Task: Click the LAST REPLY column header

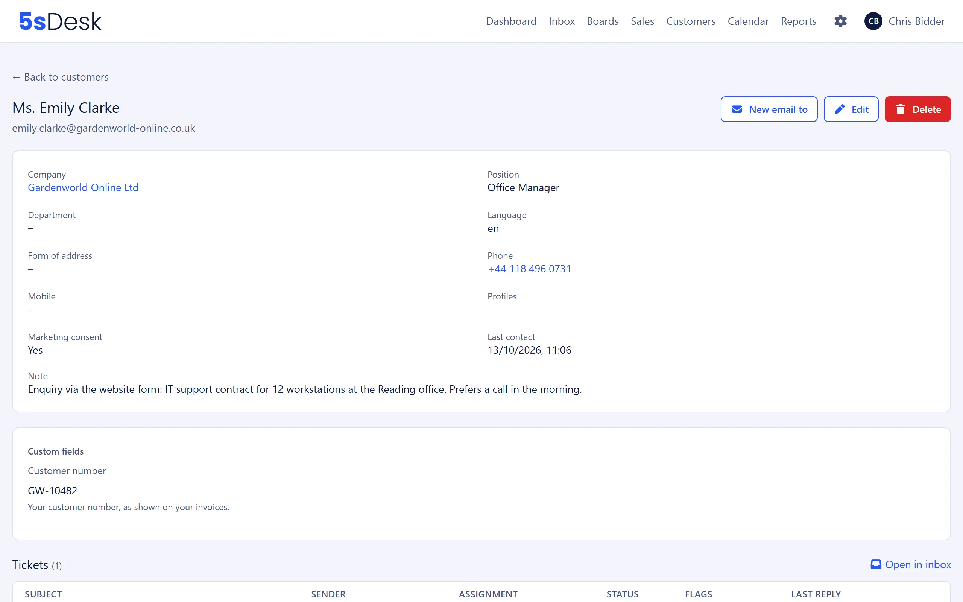Action: click(x=816, y=594)
